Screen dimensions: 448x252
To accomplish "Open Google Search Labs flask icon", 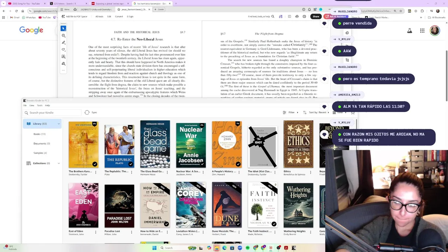I will (x=409, y=31).
